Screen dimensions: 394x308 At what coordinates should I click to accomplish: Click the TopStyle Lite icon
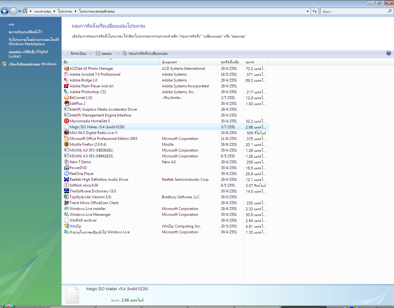66,197
